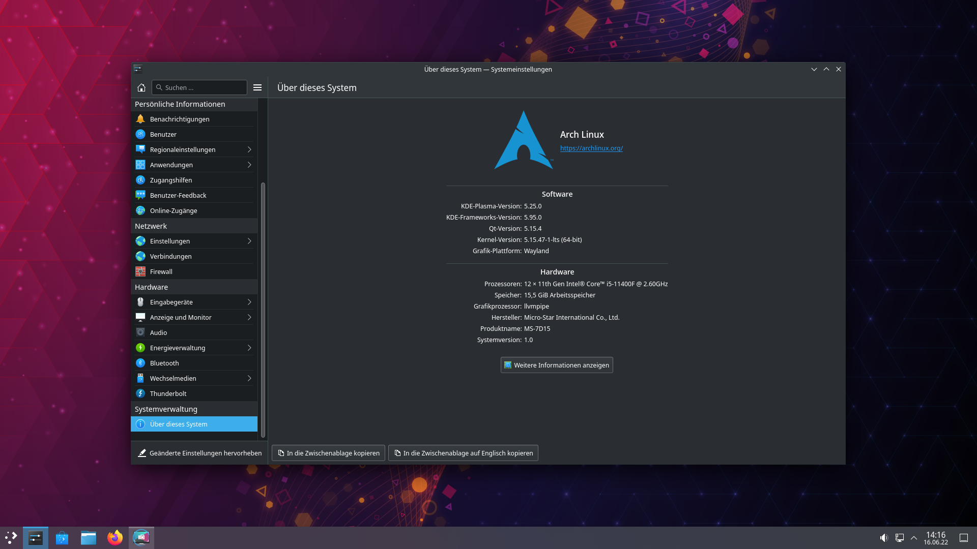The image size is (977, 549).
Task: Click the home icon in sidebar header
Action: [x=141, y=87]
